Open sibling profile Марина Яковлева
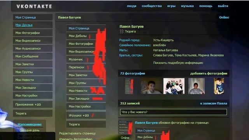Image resolution: width=249 pixels, height=140 pixels. pos(211,55)
